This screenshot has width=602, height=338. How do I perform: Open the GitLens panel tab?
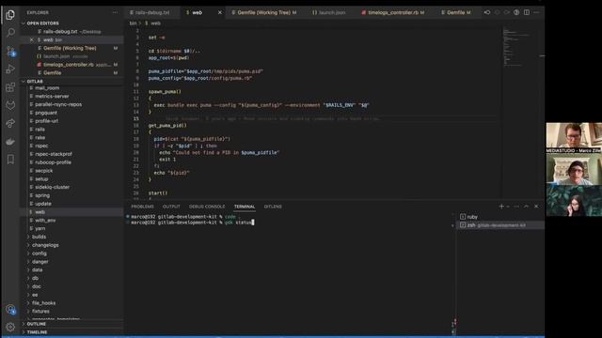273,207
